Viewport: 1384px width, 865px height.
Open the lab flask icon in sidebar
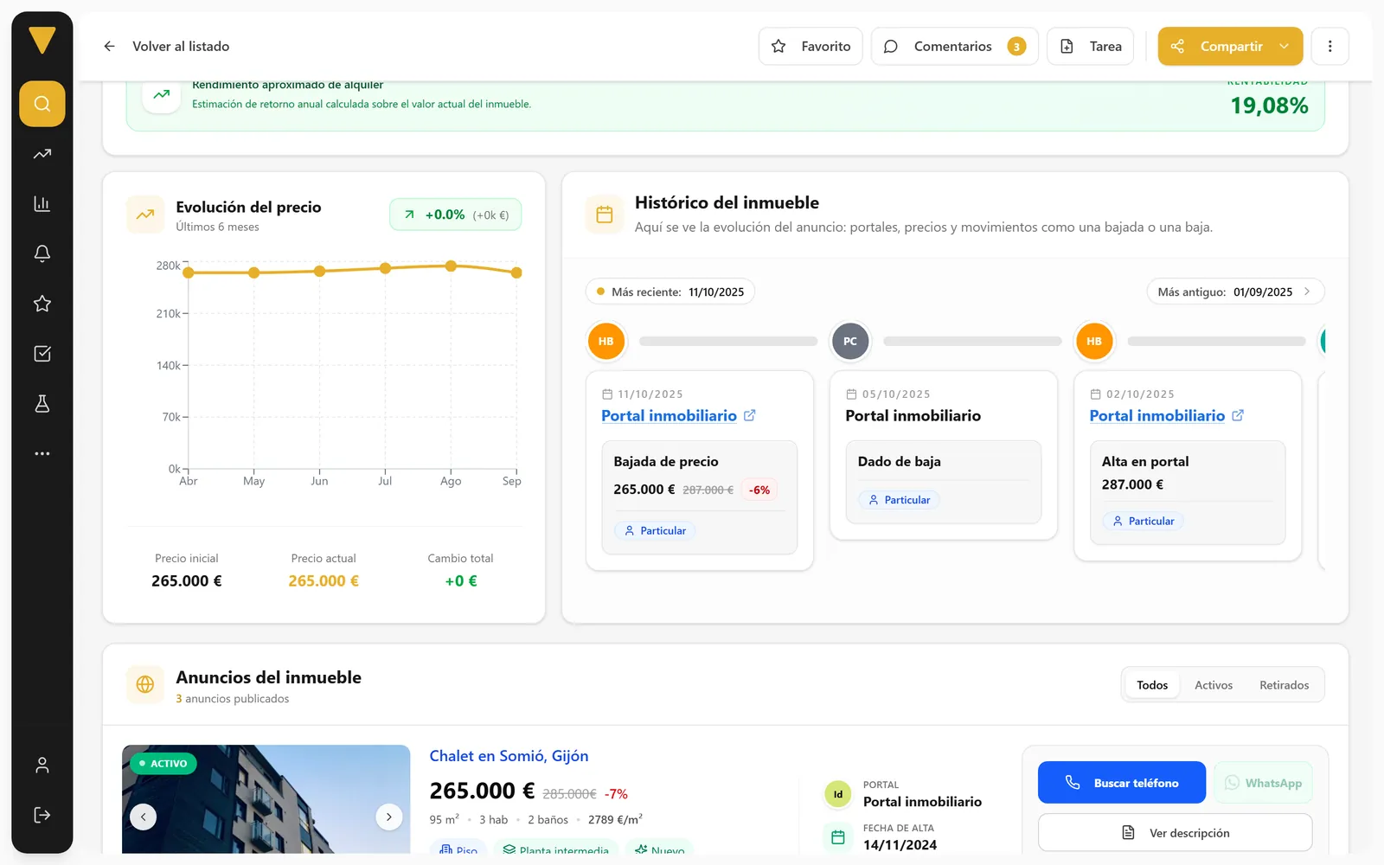click(42, 404)
